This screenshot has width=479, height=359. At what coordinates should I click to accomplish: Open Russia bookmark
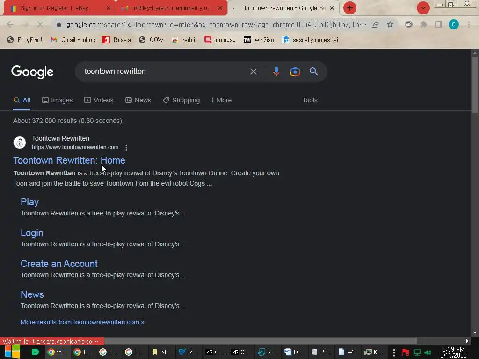point(116,40)
